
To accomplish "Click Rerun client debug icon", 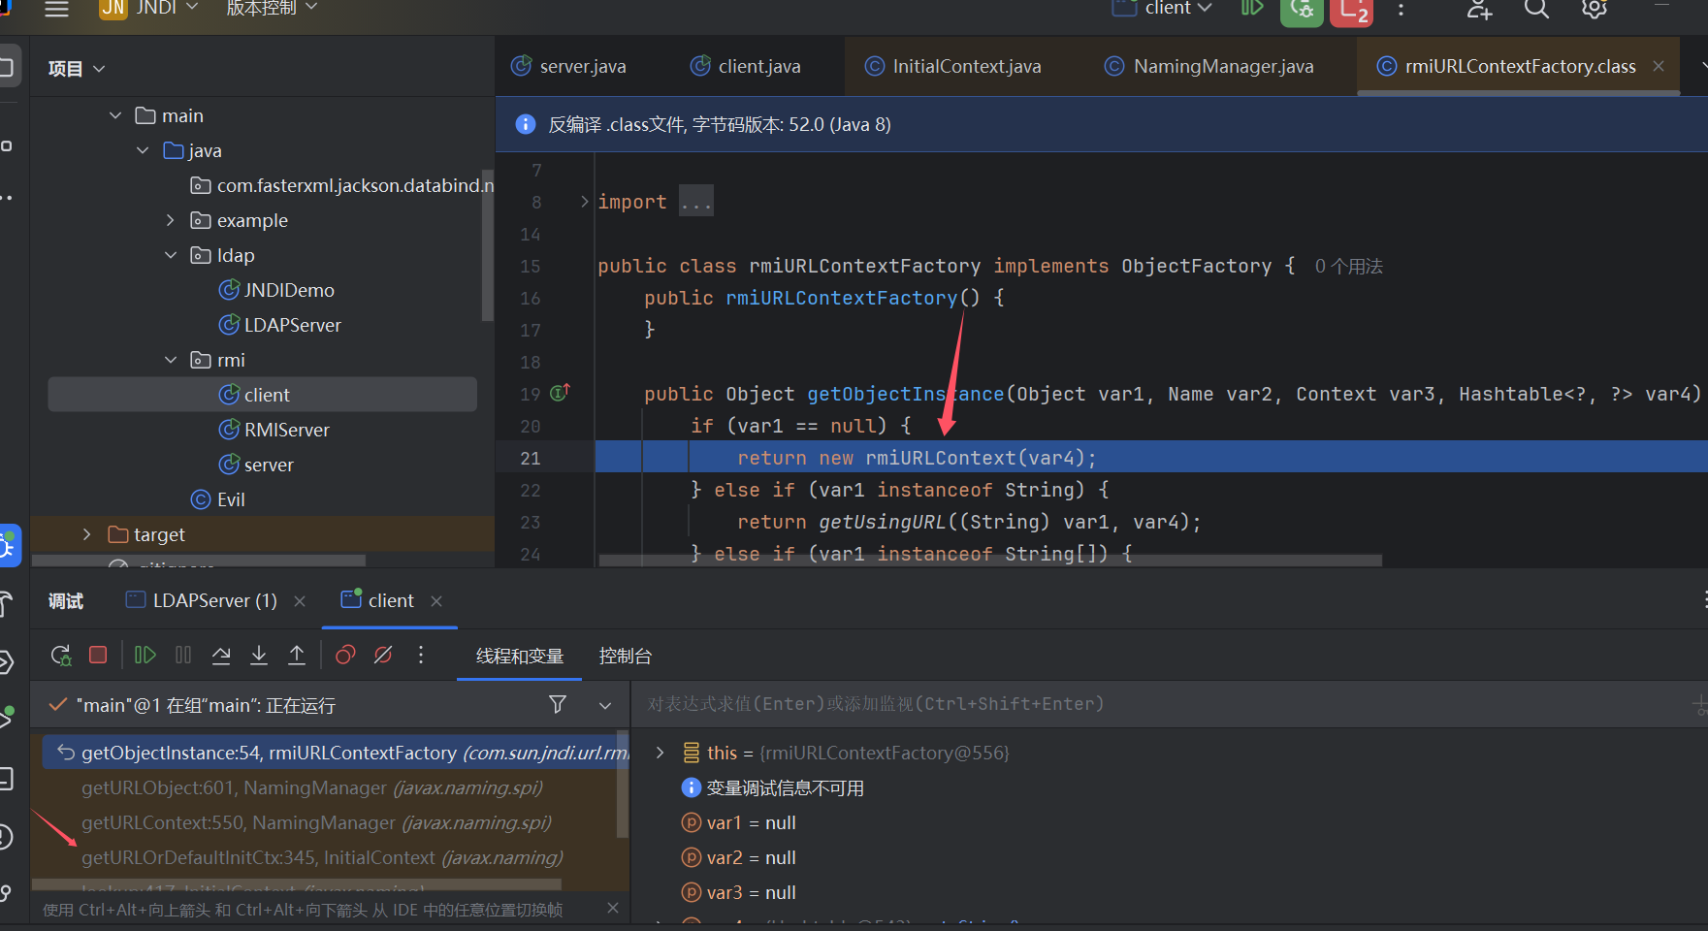I will tap(61, 656).
